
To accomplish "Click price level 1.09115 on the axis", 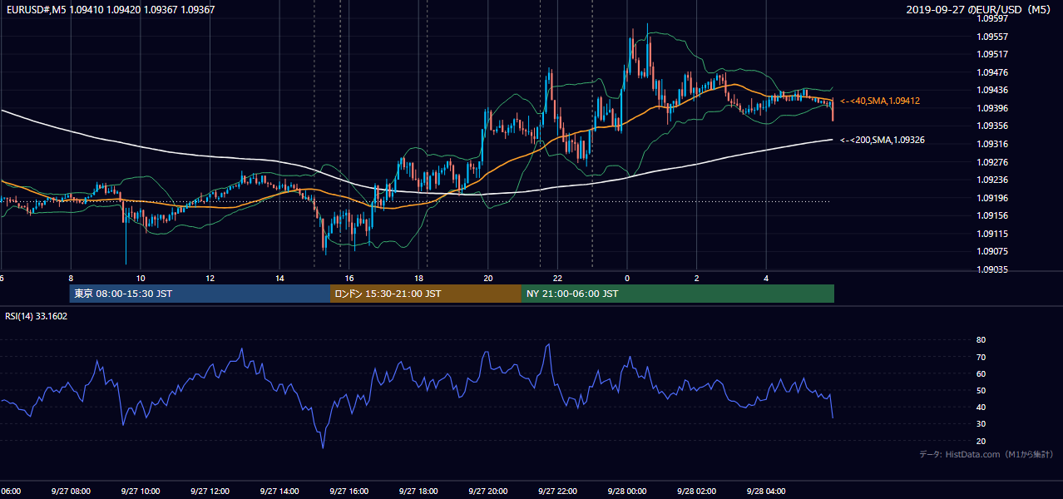I will click(x=992, y=234).
